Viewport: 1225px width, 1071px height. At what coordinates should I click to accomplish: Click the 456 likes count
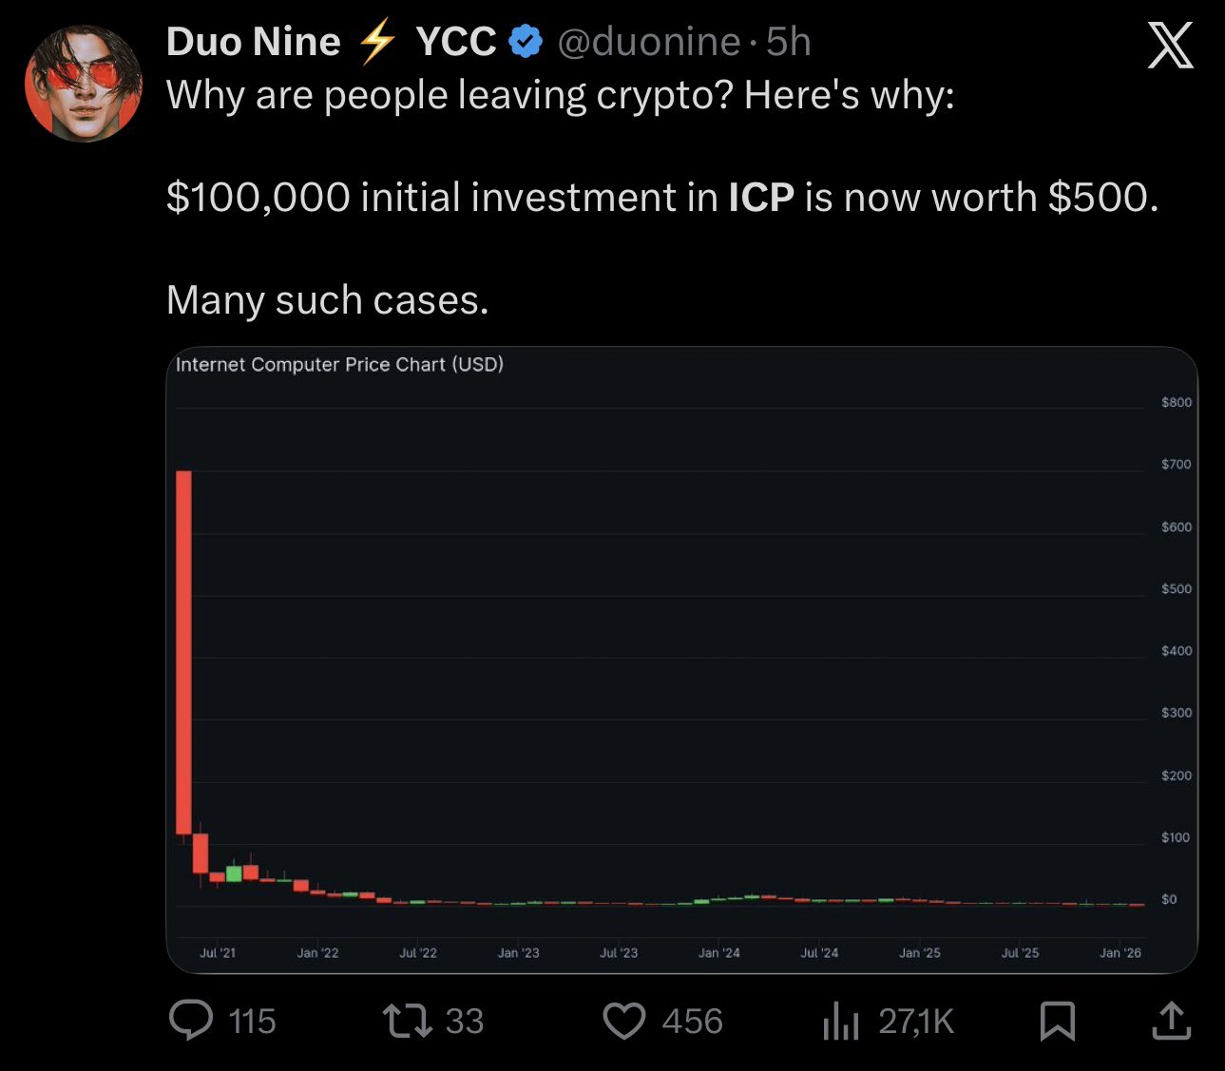click(692, 1022)
